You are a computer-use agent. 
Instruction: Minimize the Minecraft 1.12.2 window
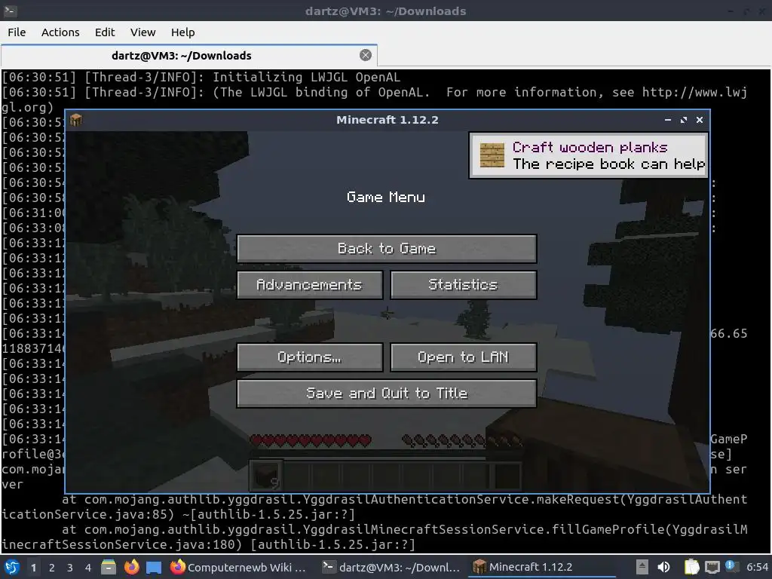[668, 120]
